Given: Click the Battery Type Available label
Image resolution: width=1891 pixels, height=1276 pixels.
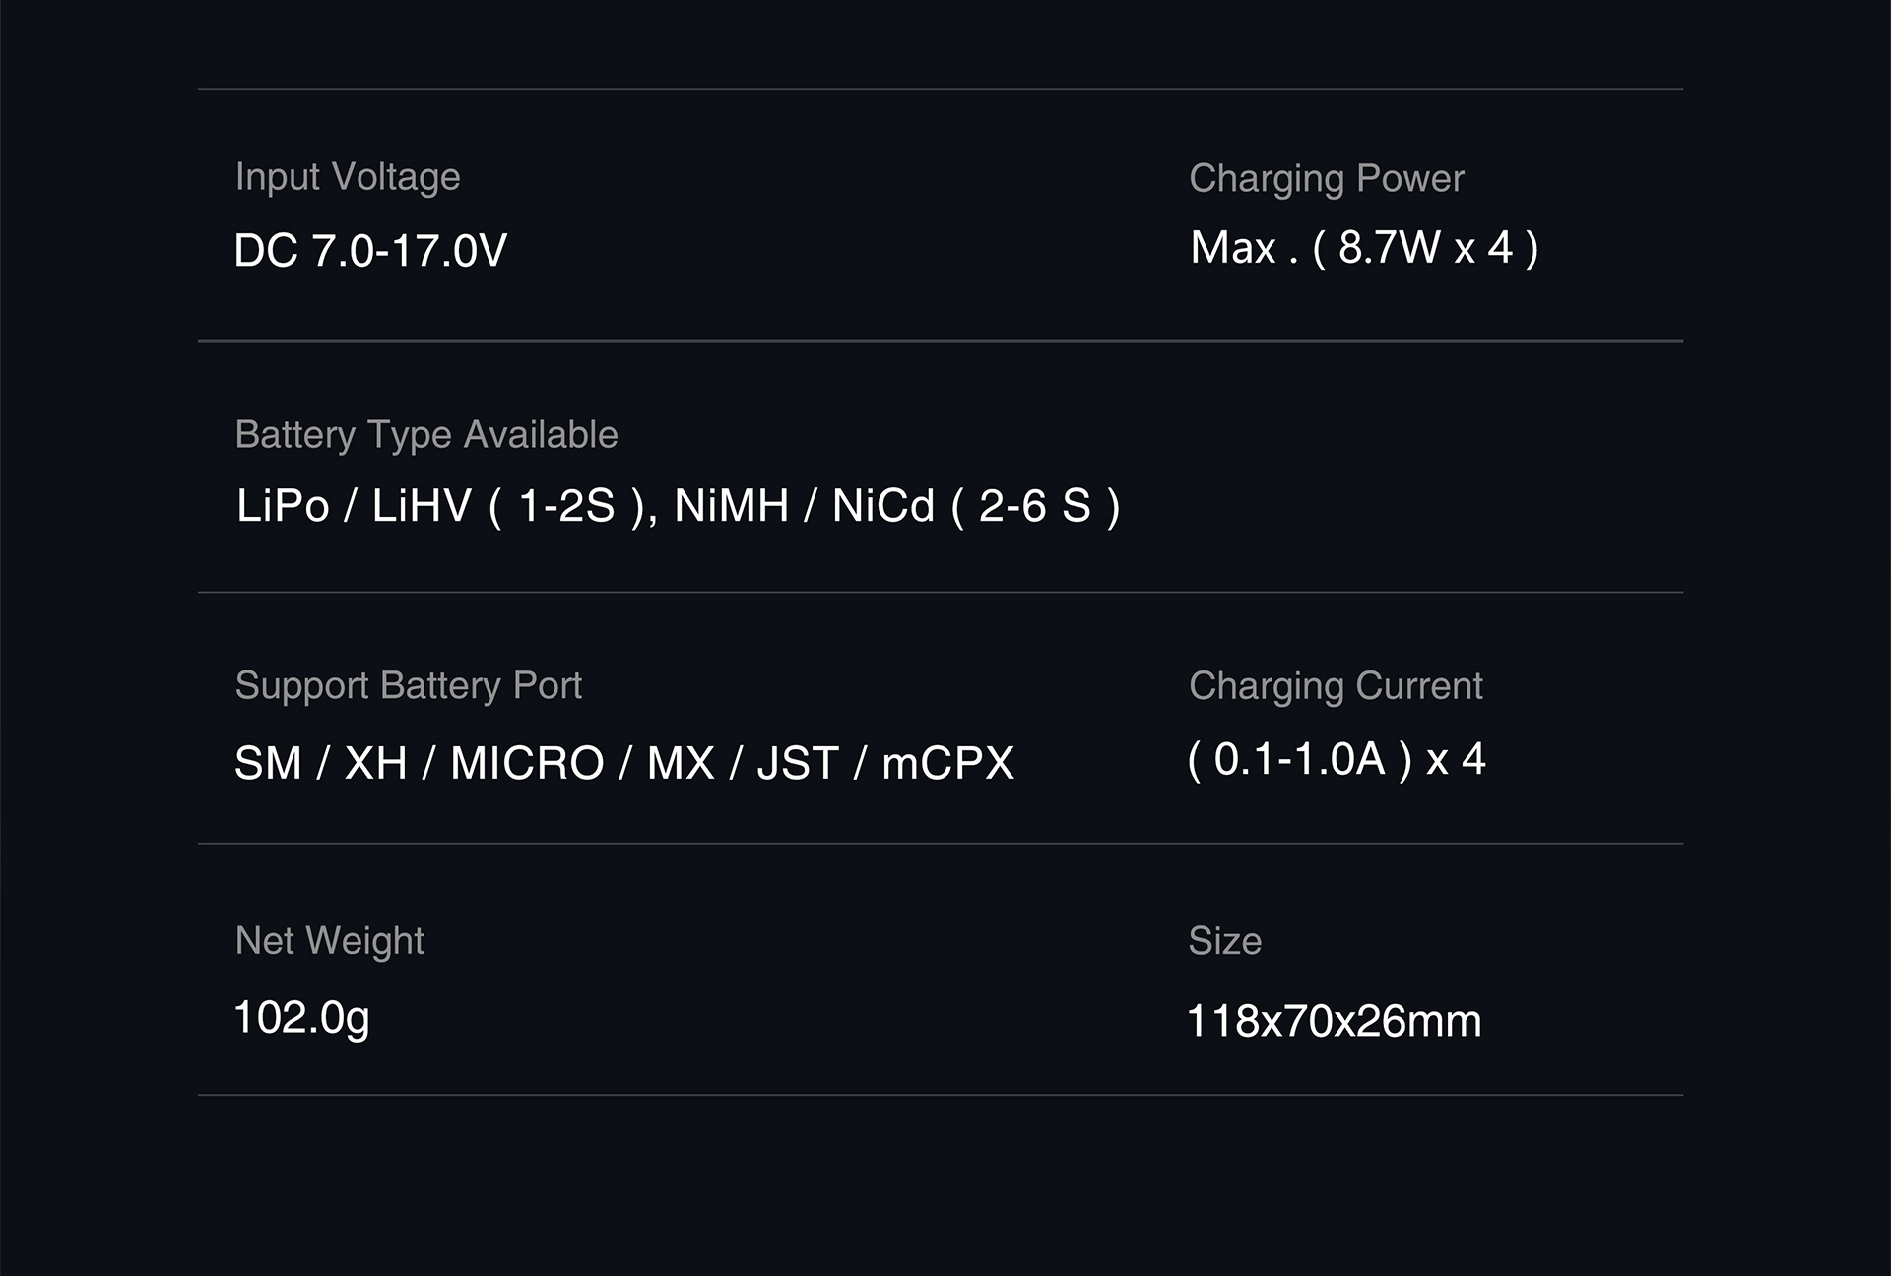Looking at the screenshot, I should pos(426,434).
